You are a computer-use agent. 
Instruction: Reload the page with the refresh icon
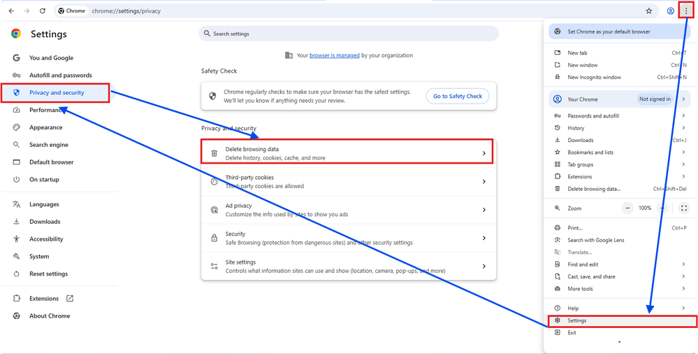43,11
